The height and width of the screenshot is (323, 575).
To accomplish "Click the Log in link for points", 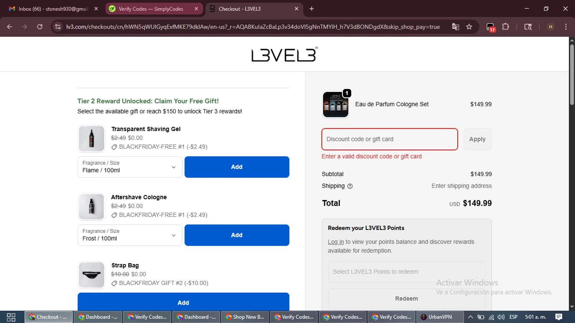I will [x=336, y=242].
